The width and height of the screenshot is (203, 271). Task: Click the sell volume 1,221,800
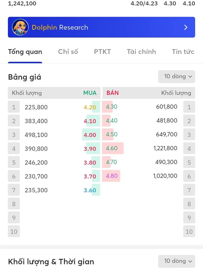point(165,148)
